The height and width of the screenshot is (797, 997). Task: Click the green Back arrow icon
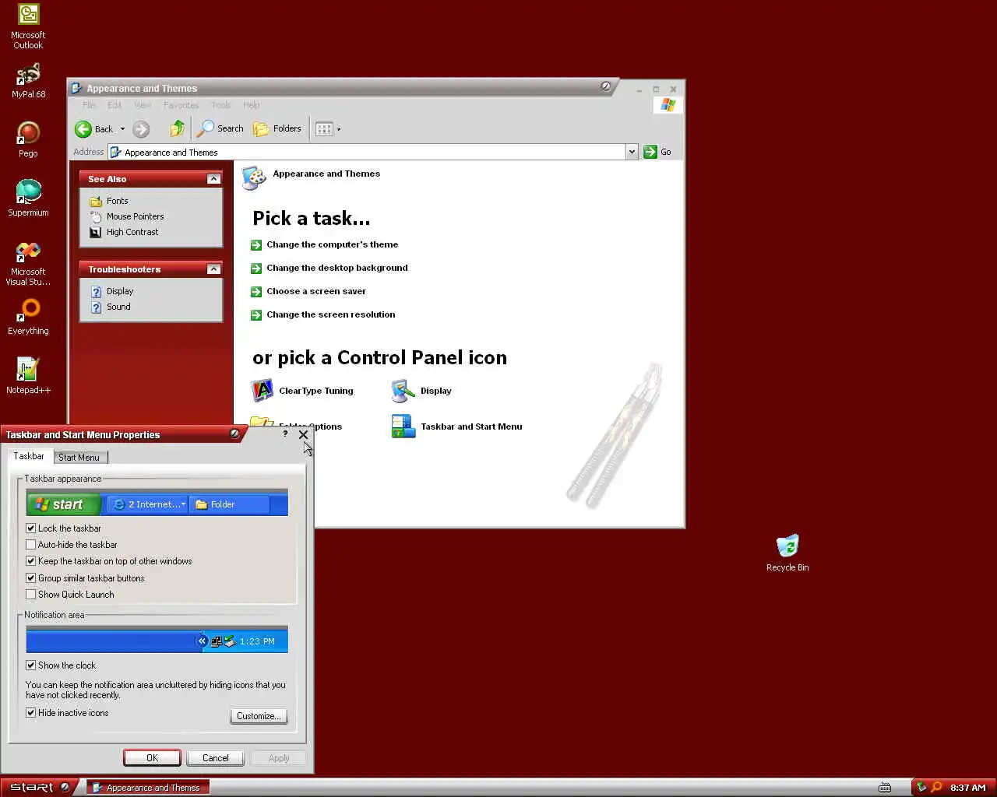pyautogui.click(x=83, y=129)
